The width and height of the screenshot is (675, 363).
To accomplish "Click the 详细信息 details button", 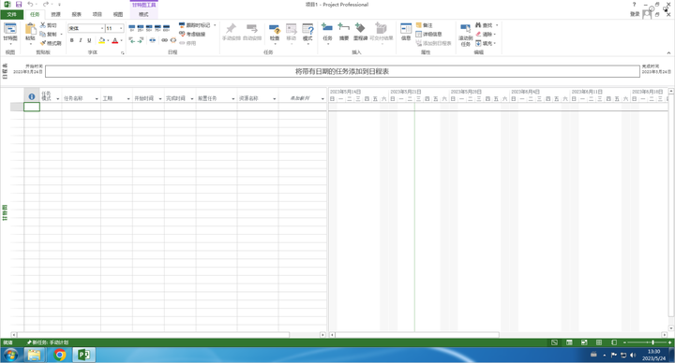I will click(428, 34).
